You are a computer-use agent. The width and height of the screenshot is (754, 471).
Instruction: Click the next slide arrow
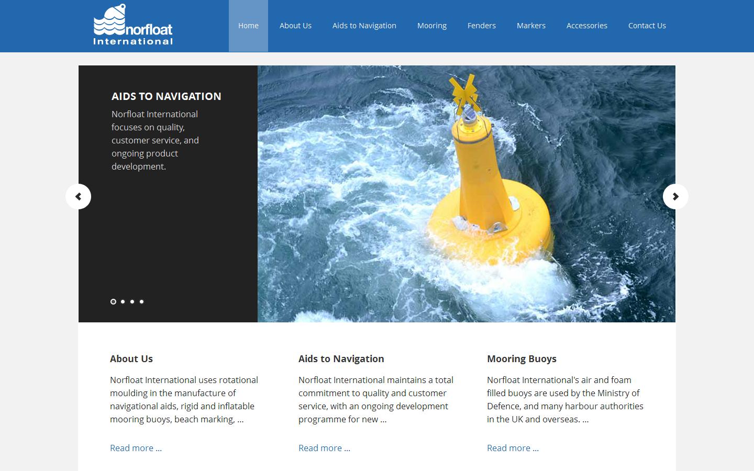[675, 196]
